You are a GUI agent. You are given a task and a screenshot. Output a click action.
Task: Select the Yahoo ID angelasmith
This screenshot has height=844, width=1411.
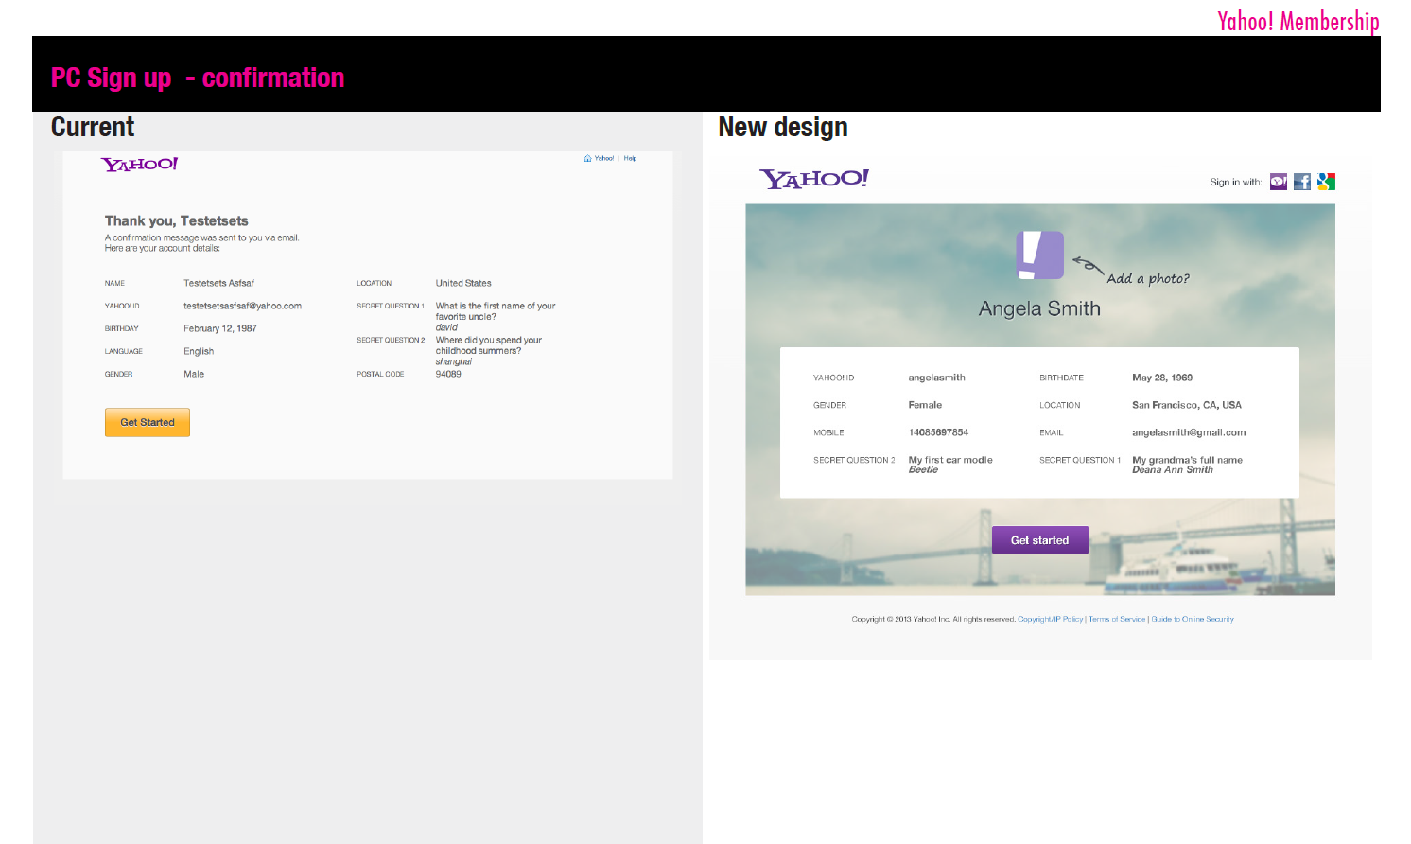point(937,378)
